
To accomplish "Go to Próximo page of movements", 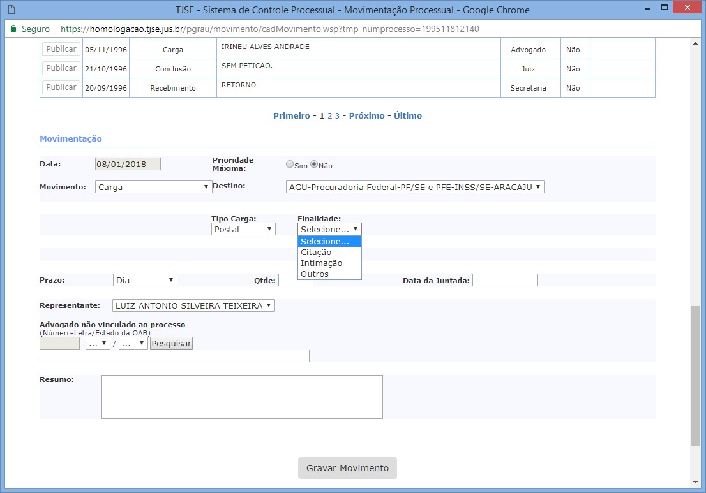I will pos(366,116).
